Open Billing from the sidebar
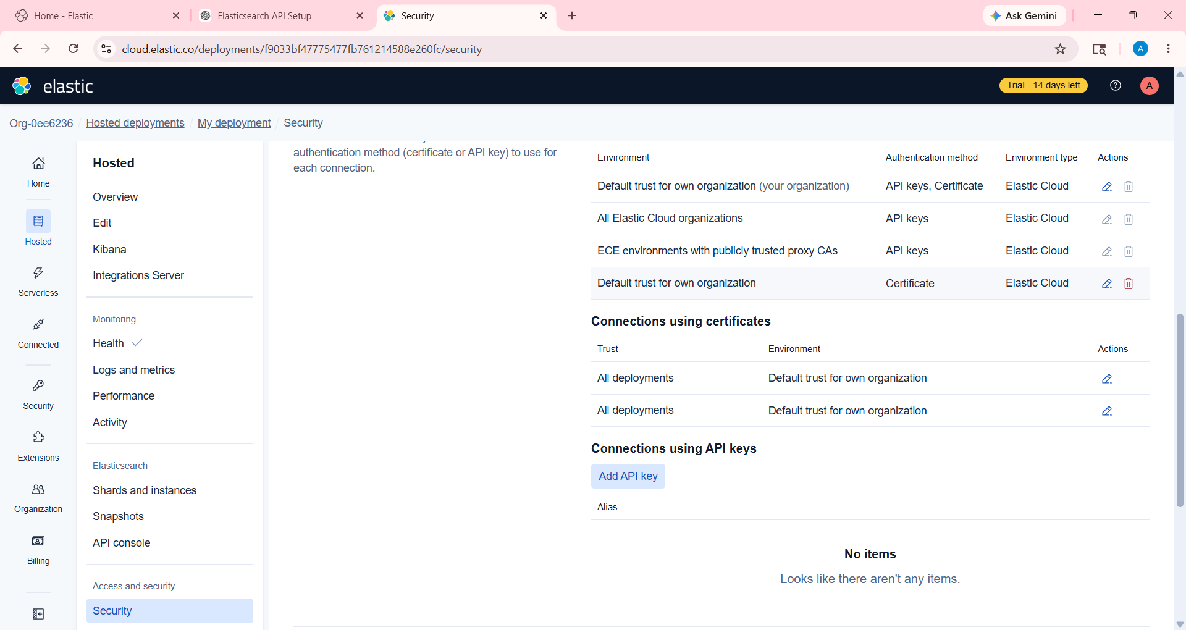The height and width of the screenshot is (630, 1186). point(38,550)
